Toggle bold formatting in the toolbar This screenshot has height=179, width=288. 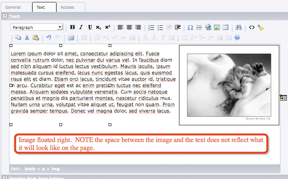coord(72,27)
